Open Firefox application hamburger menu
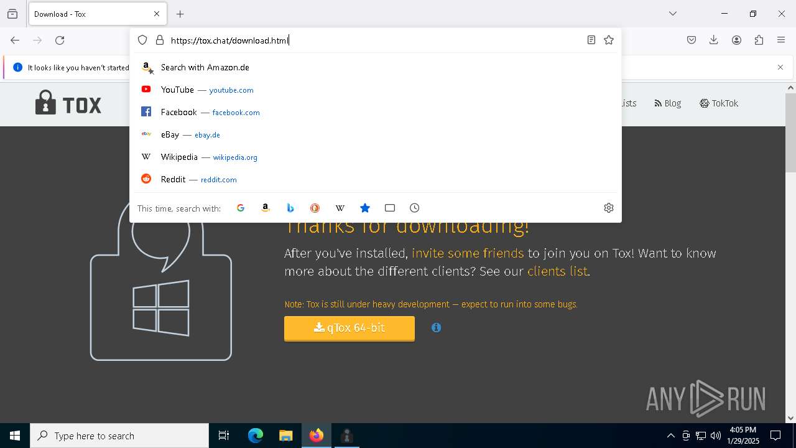The height and width of the screenshot is (448, 796). tap(781, 40)
